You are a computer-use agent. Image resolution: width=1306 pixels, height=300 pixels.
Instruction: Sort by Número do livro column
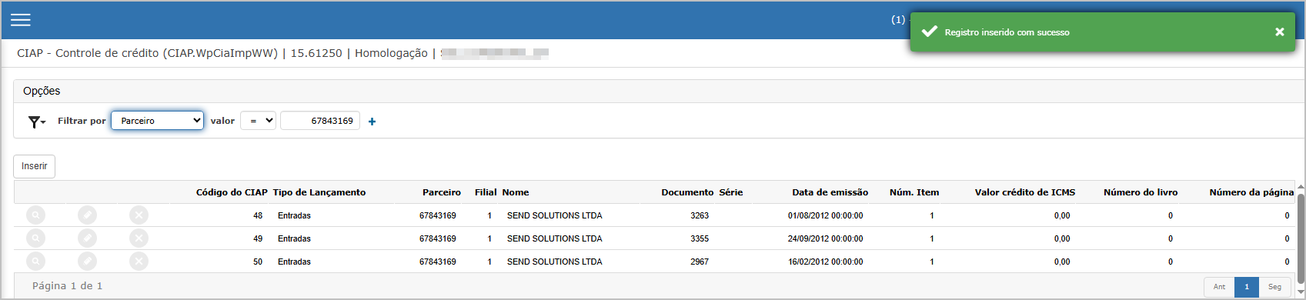tap(1141, 192)
